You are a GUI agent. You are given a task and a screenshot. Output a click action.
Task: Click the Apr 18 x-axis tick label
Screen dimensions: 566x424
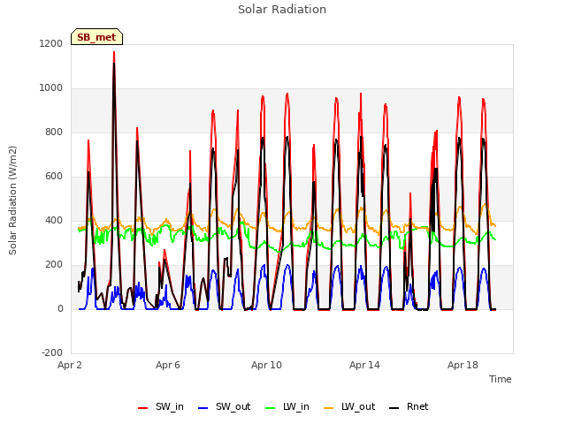click(x=463, y=365)
